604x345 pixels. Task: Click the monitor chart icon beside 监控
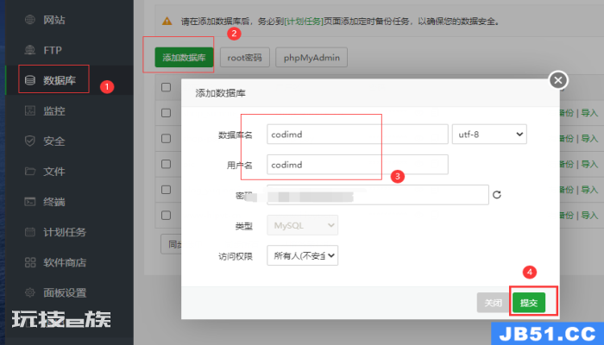point(30,110)
